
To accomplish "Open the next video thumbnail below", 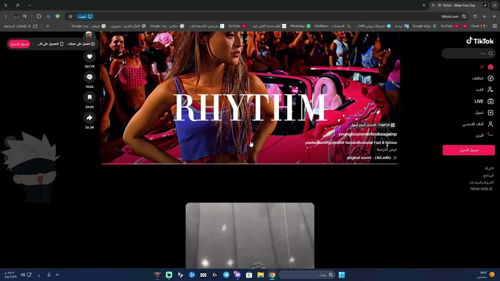I will pyautogui.click(x=250, y=235).
